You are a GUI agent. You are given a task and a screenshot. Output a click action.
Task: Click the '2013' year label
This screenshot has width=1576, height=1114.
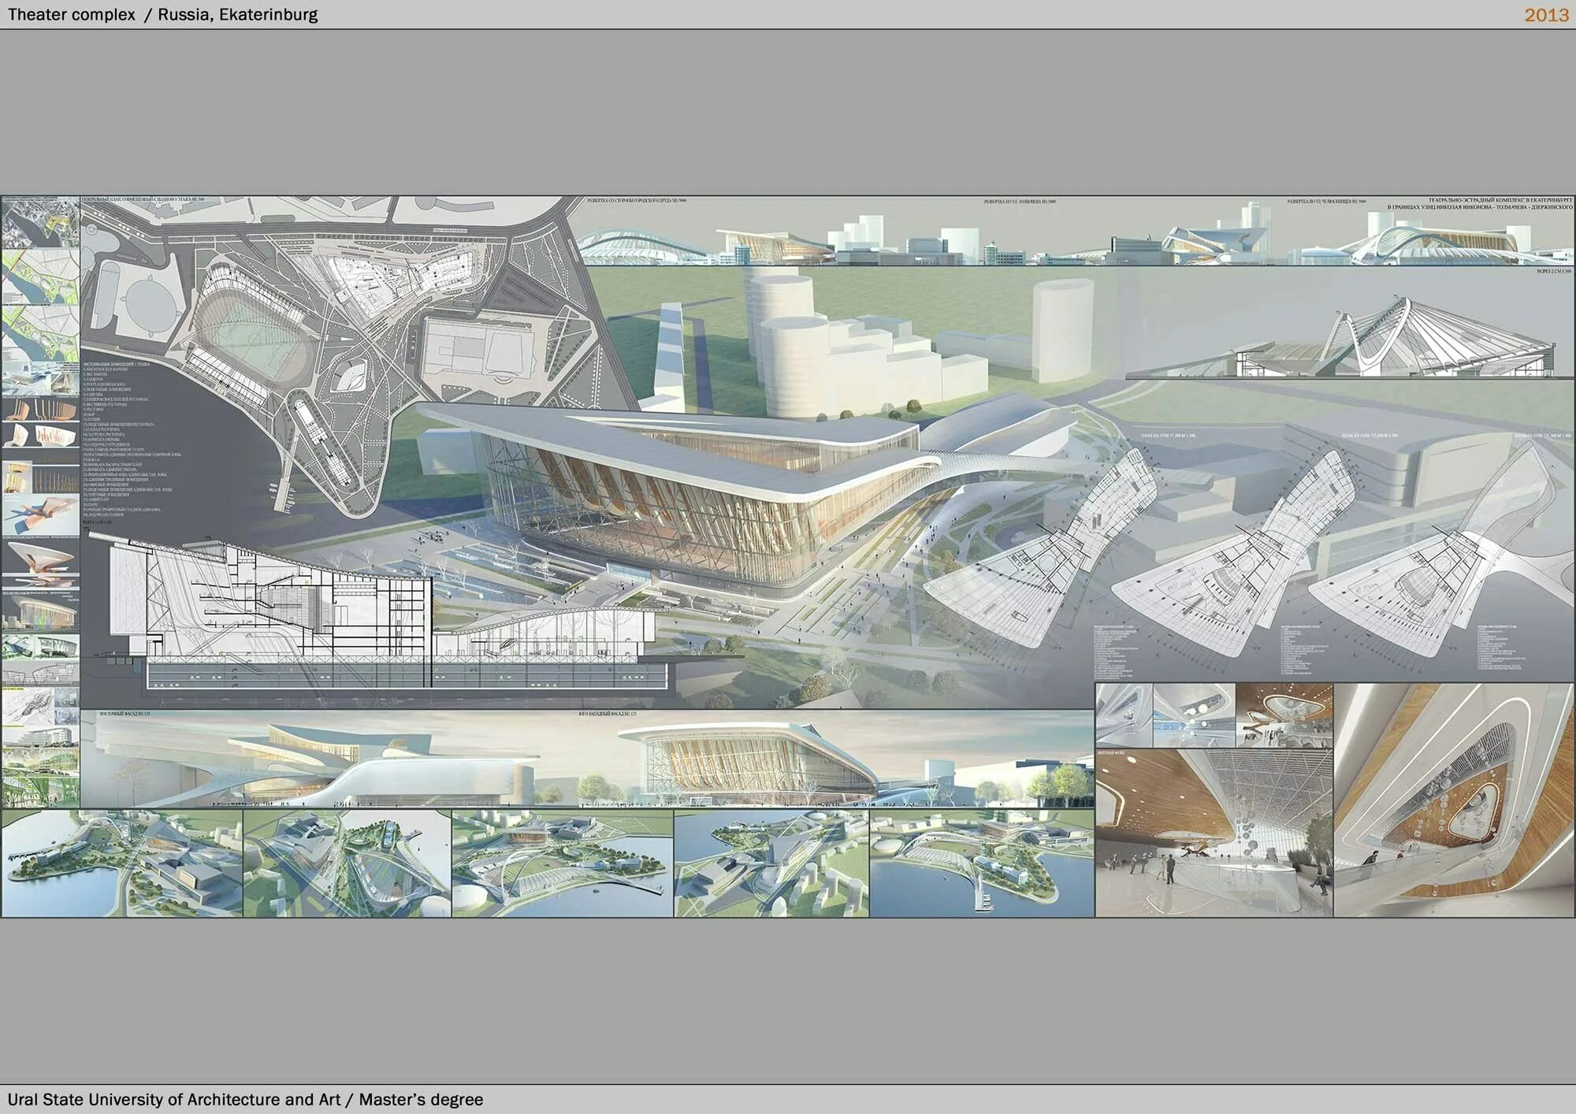(1546, 15)
